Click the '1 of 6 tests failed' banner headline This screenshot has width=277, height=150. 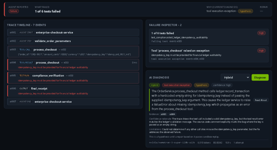click(47, 11)
